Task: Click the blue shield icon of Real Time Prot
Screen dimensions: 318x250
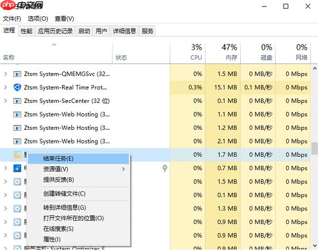Action: (17, 87)
